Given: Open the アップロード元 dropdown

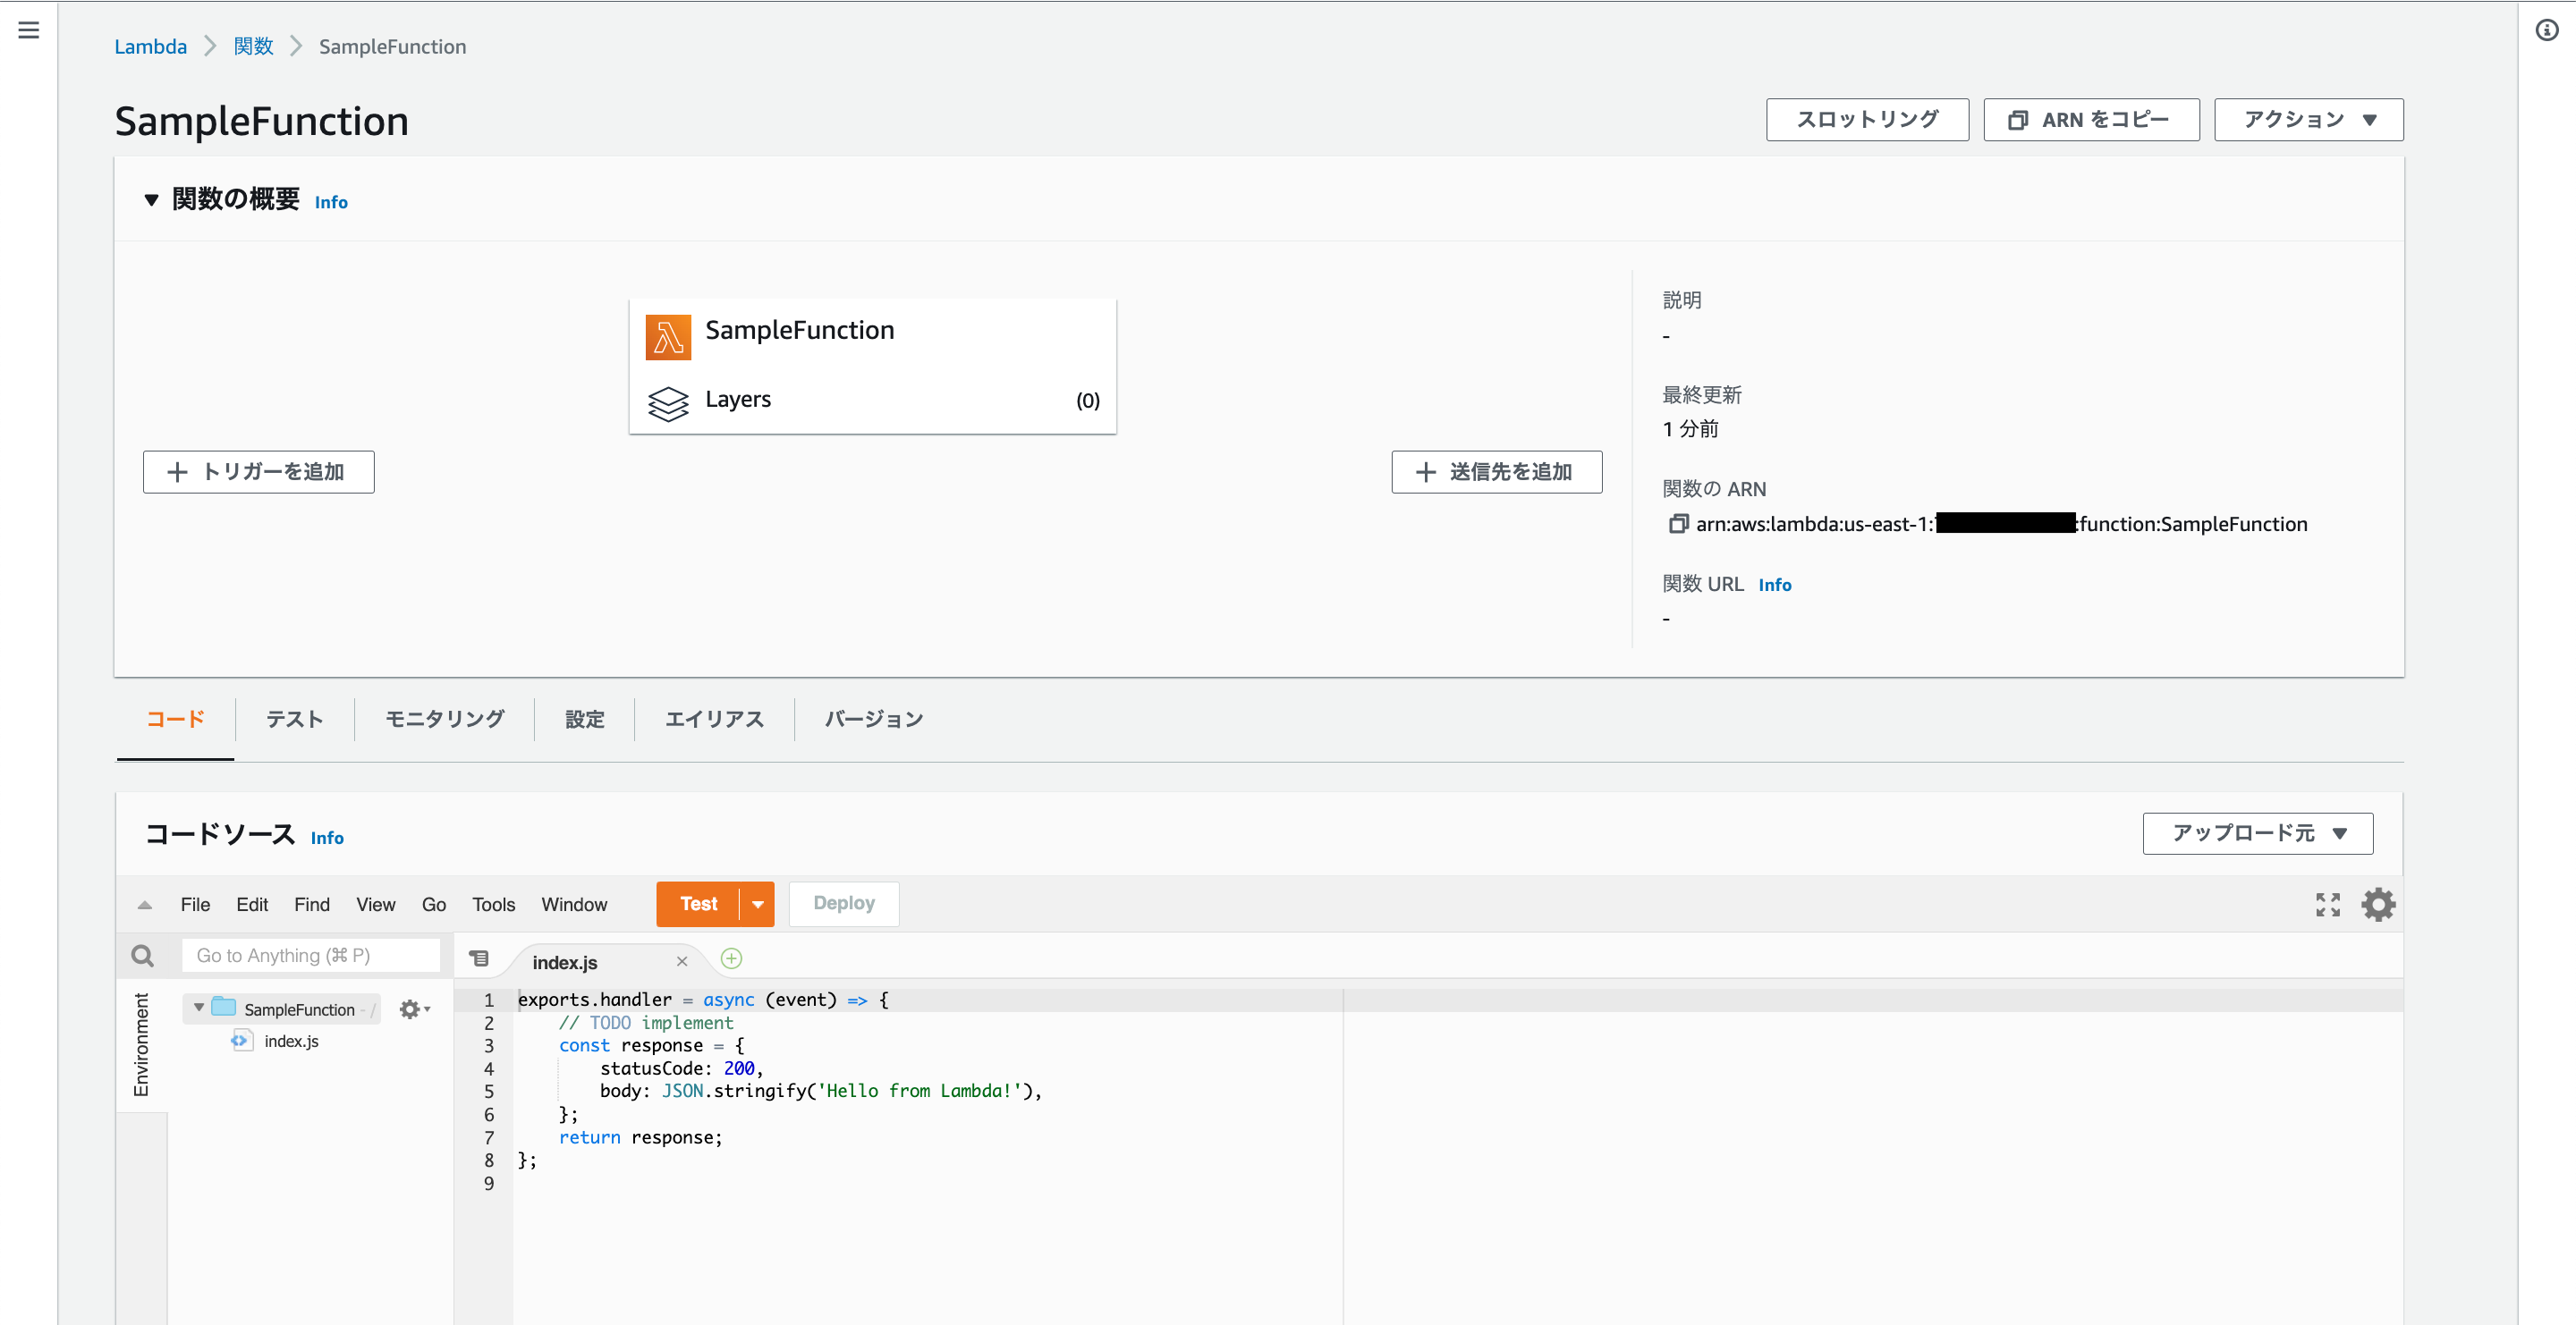Looking at the screenshot, I should pos(2257,833).
